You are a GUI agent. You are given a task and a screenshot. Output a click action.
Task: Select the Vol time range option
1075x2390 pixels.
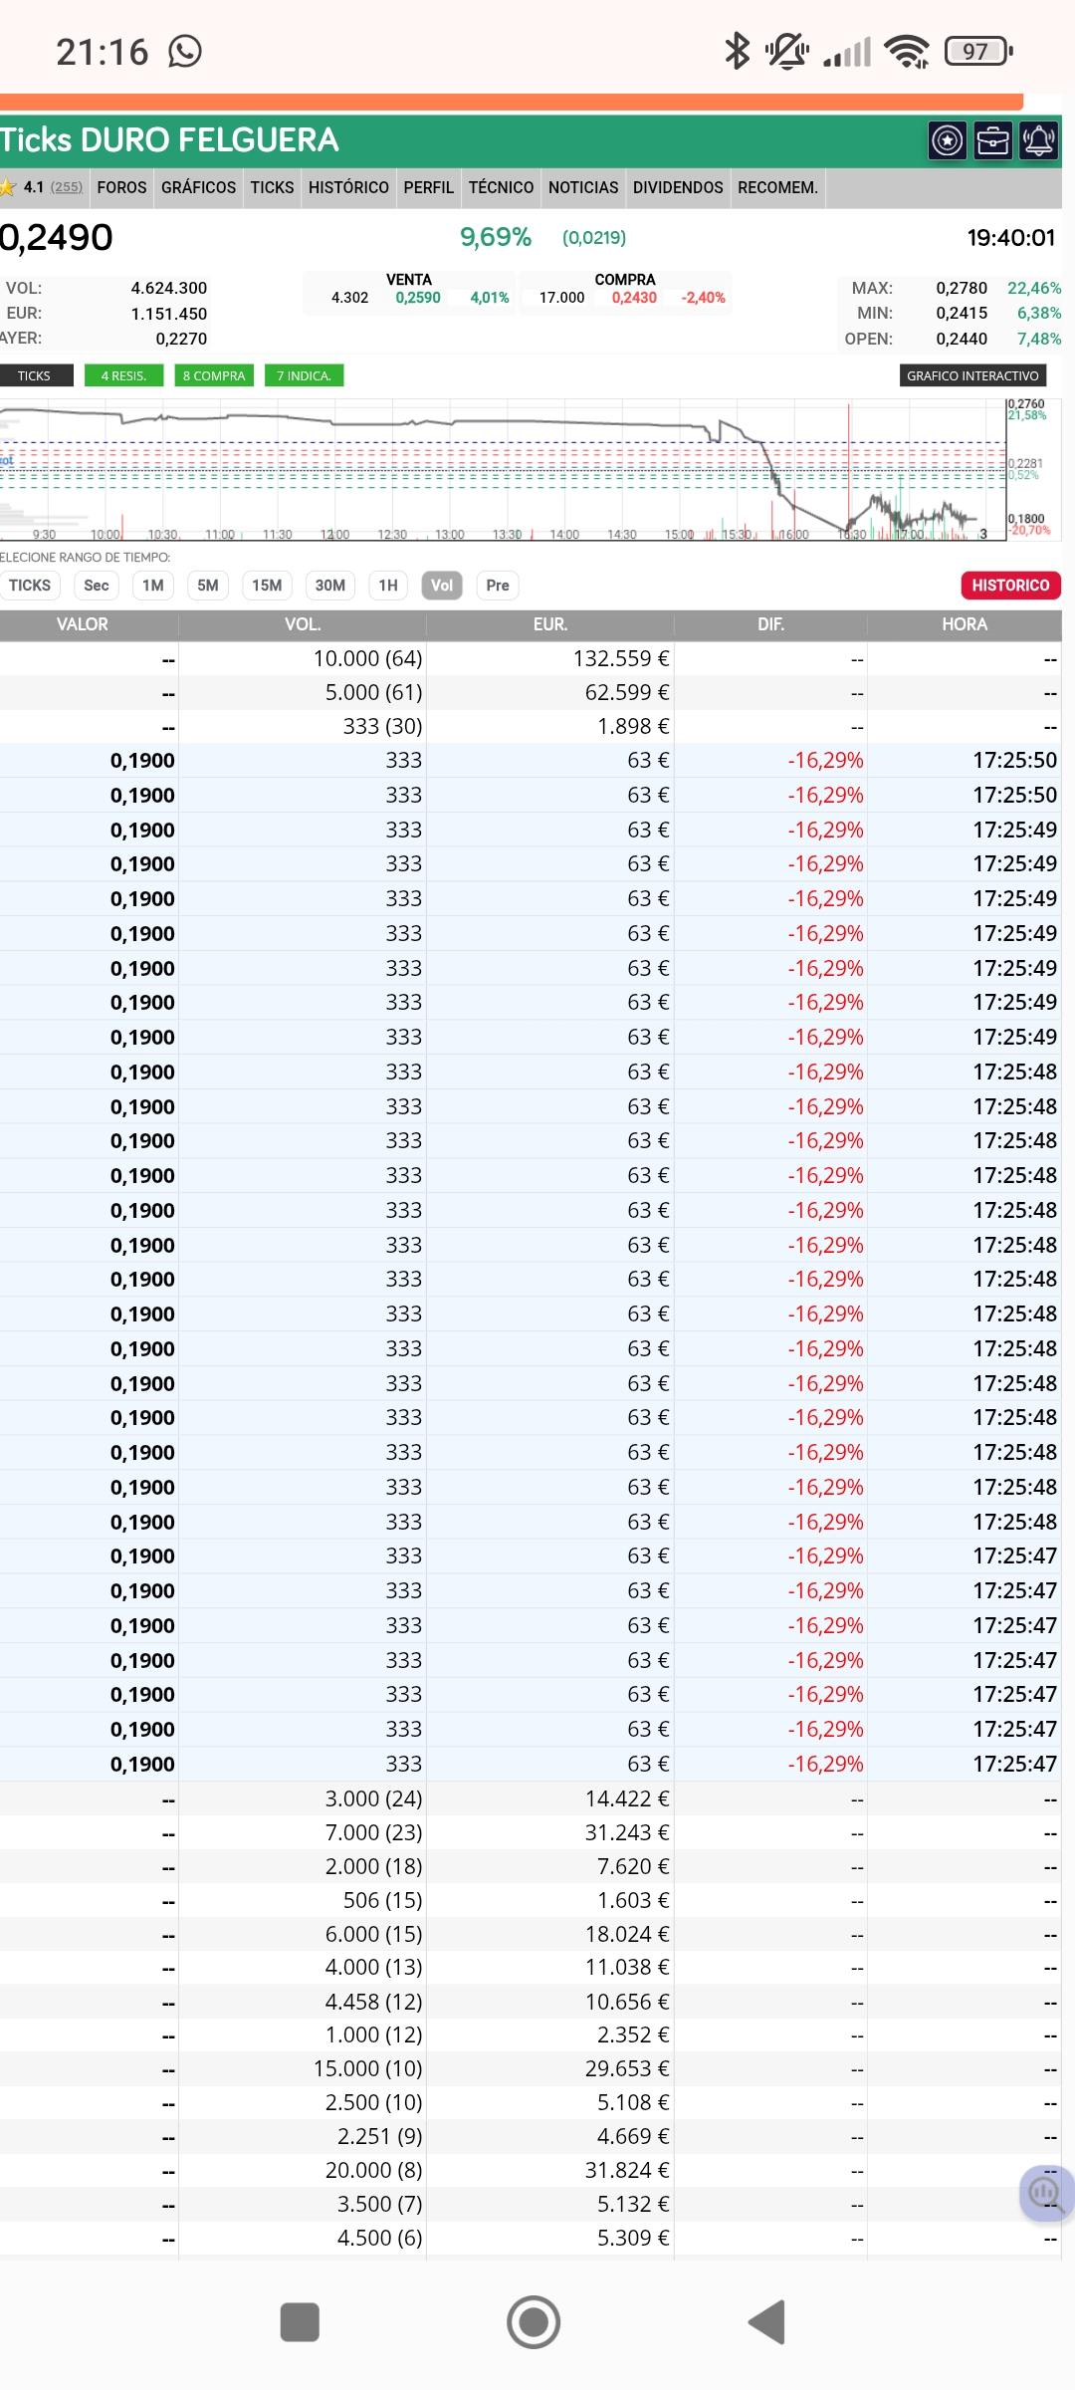click(x=442, y=586)
